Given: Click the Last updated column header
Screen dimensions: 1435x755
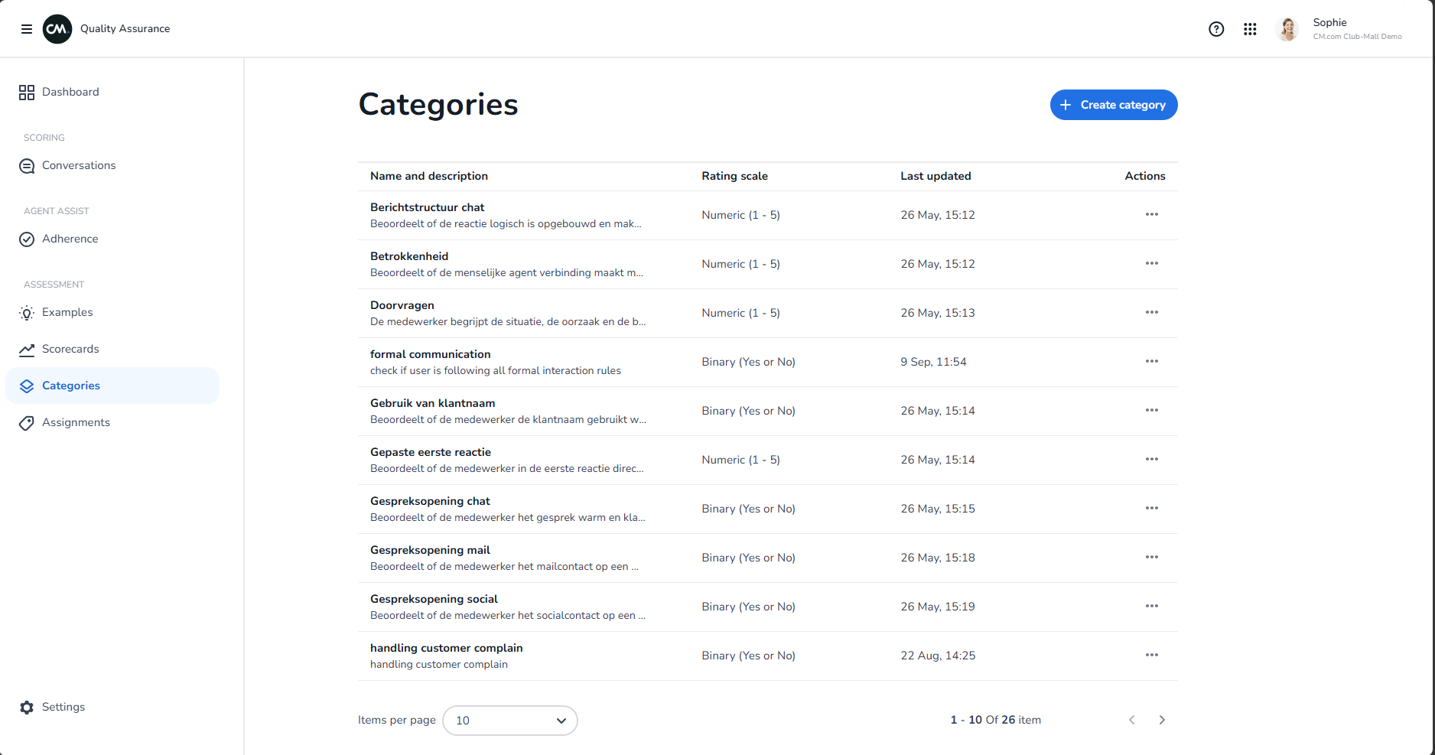Looking at the screenshot, I should click(x=936, y=176).
